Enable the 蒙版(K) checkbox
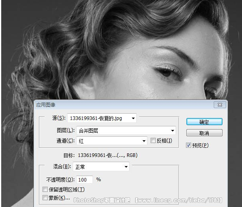This screenshot has height=207, width=242. point(45,198)
